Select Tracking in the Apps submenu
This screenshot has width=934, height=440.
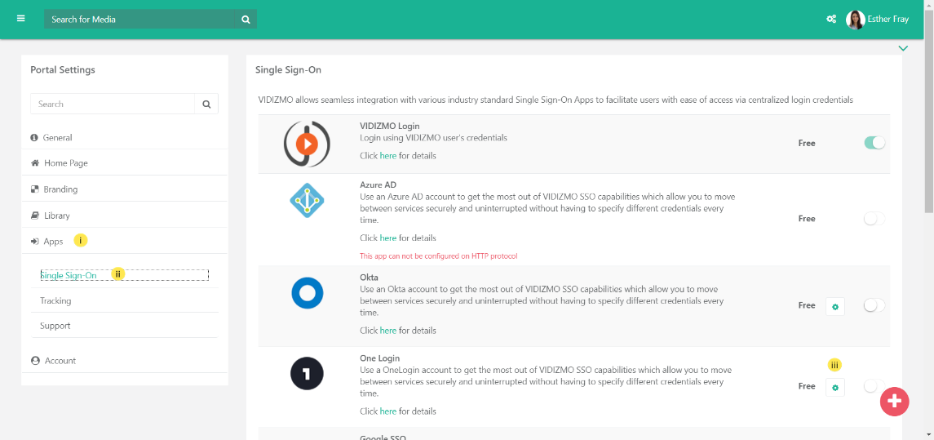55,301
